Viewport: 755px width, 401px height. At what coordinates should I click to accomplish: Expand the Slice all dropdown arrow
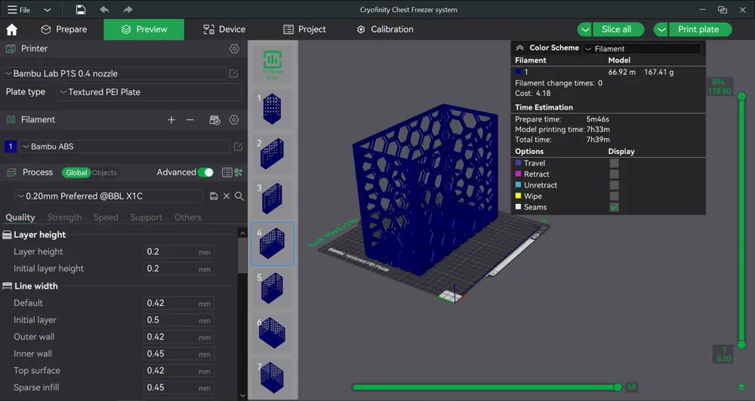[x=584, y=29]
